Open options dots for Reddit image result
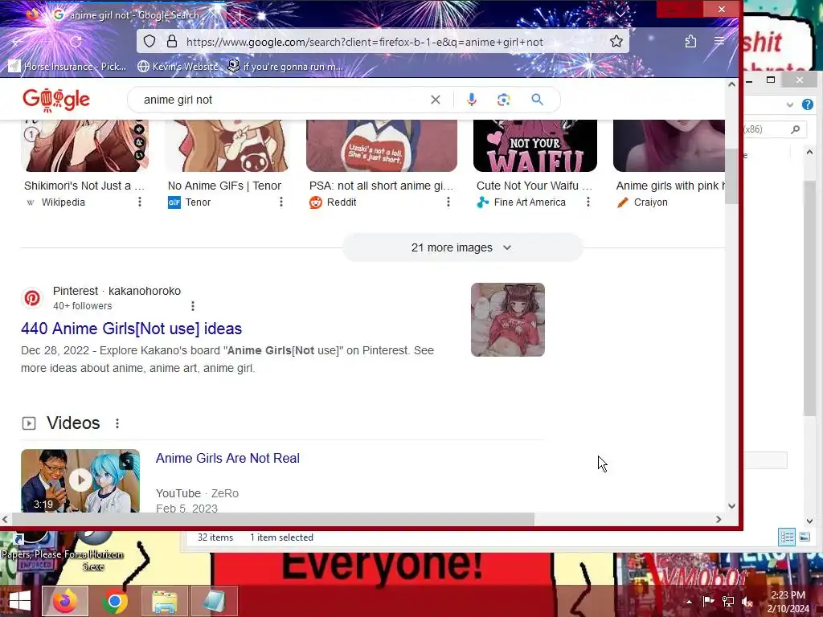The height and width of the screenshot is (617, 823). point(448,202)
